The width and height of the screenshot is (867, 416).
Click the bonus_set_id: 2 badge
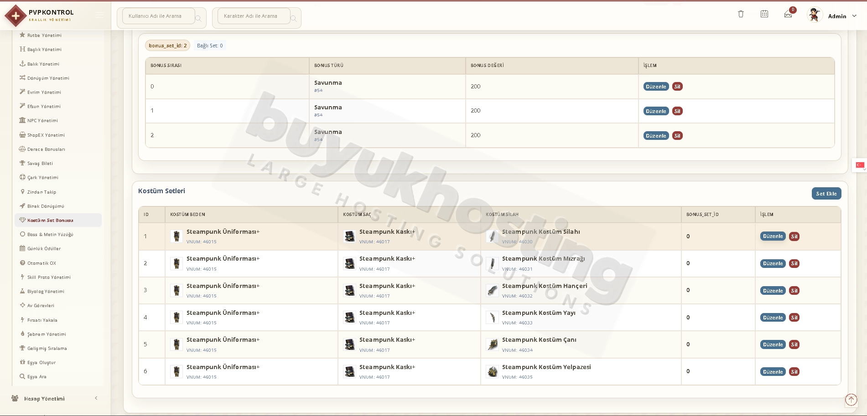[167, 46]
